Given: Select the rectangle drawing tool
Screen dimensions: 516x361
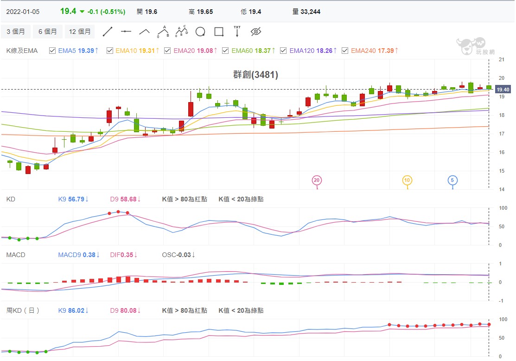Looking at the screenshot, I should 219,32.
